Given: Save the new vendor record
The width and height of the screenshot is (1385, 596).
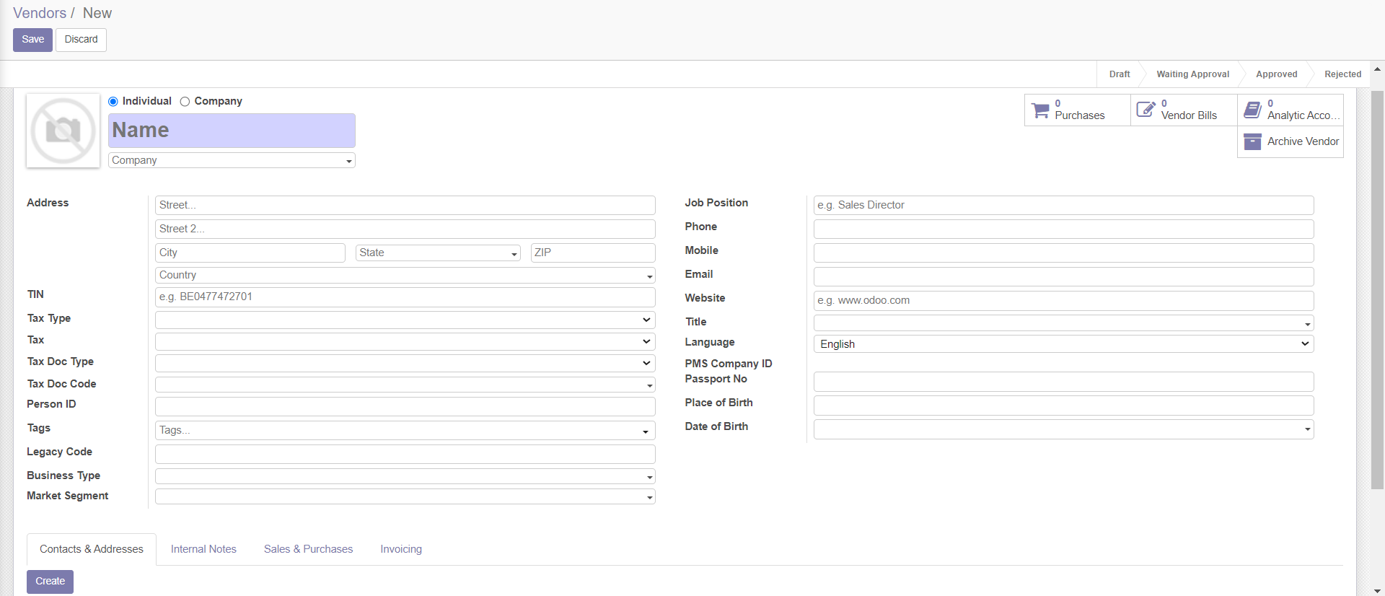Looking at the screenshot, I should (x=32, y=40).
